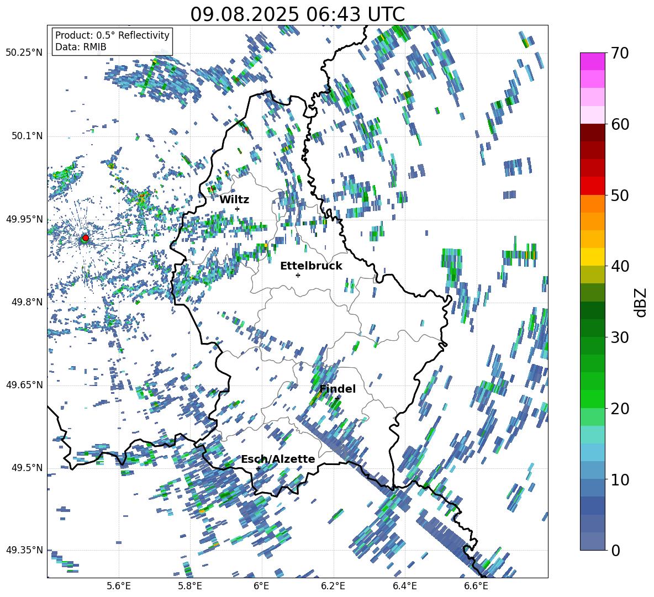The height and width of the screenshot is (597, 654).
Task: Click the 49.5°N latitude label
Action: [27, 467]
